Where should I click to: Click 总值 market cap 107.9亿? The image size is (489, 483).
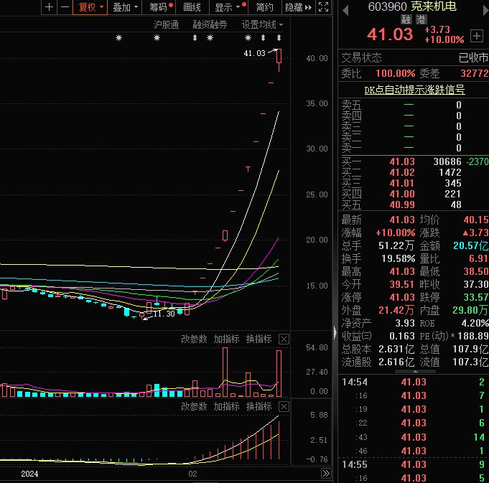[470, 349]
